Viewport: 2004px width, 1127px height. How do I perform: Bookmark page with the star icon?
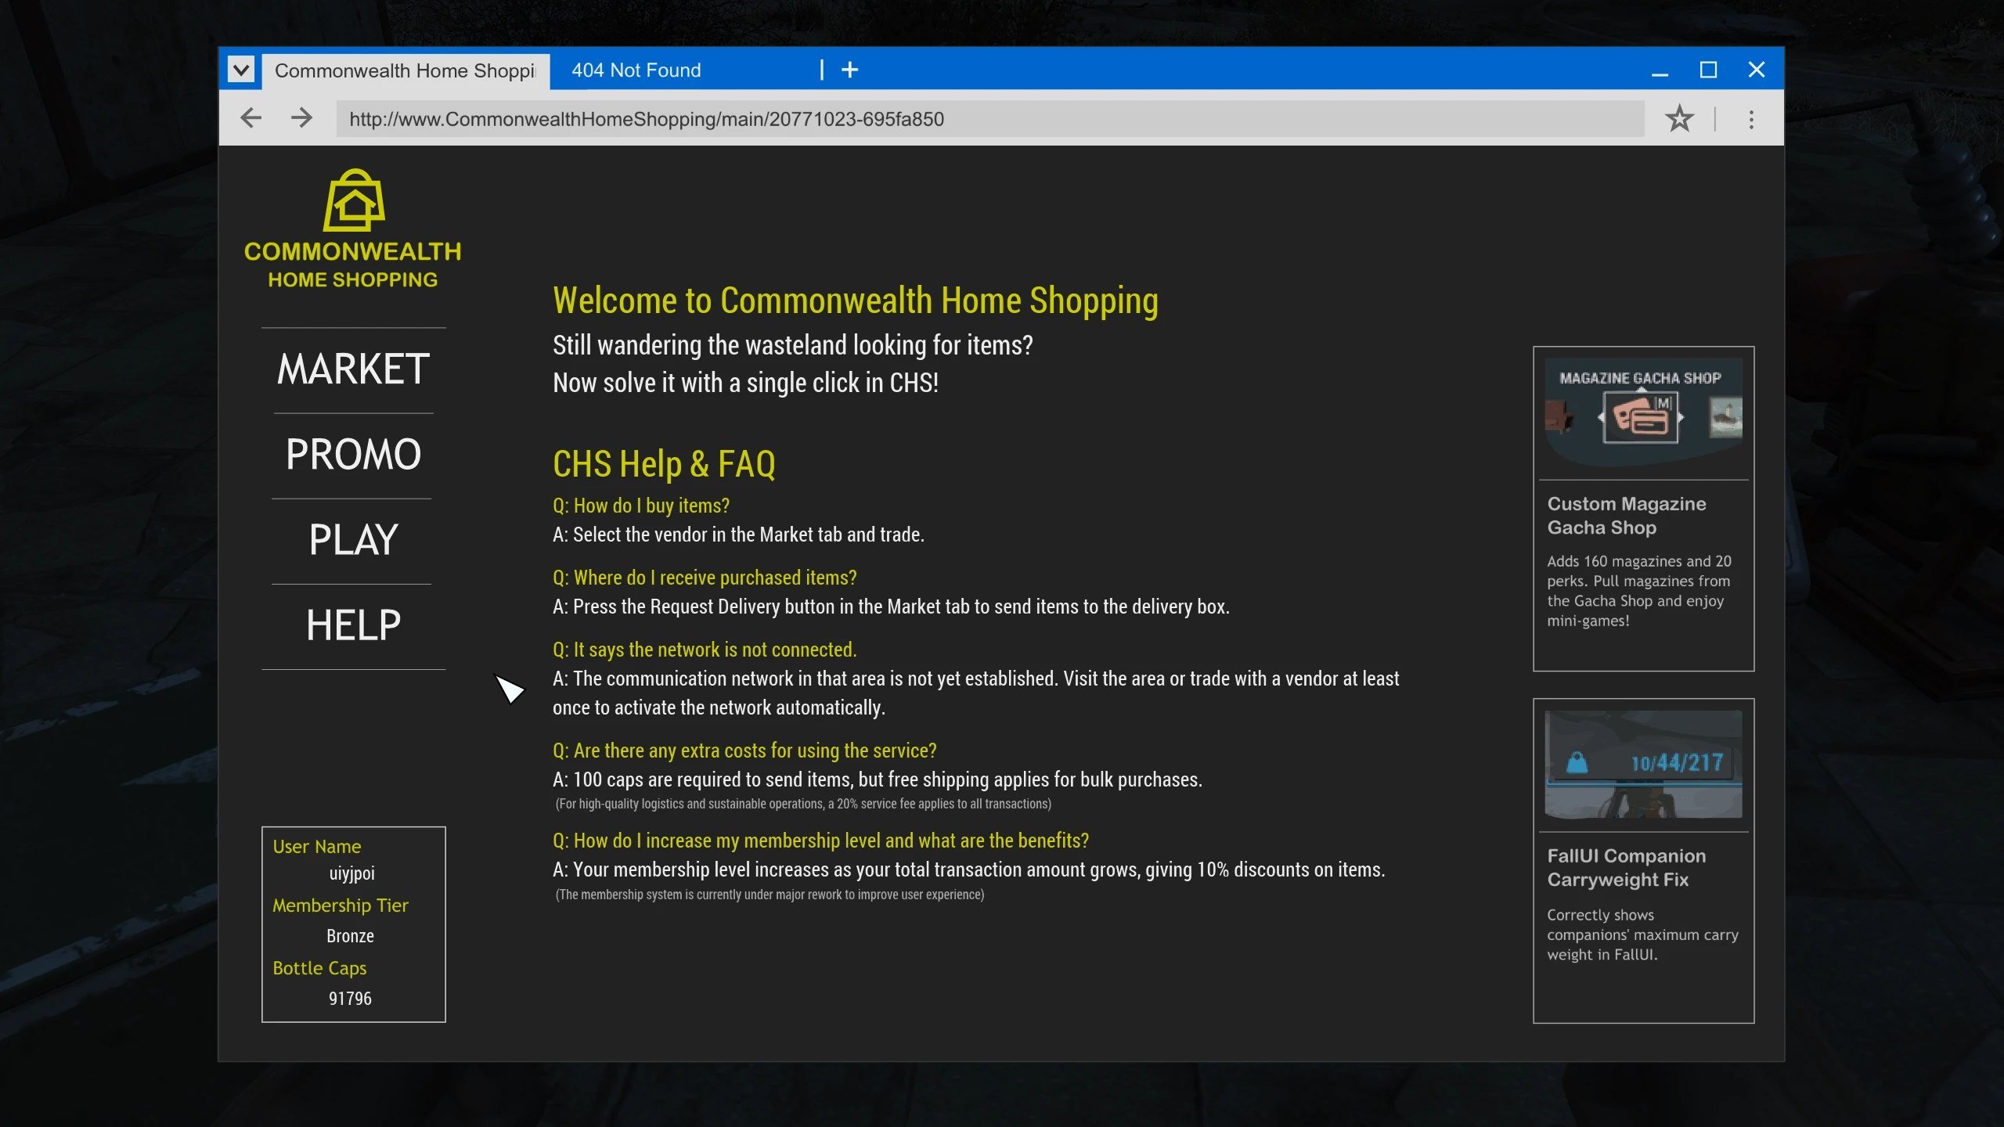[x=1679, y=119]
